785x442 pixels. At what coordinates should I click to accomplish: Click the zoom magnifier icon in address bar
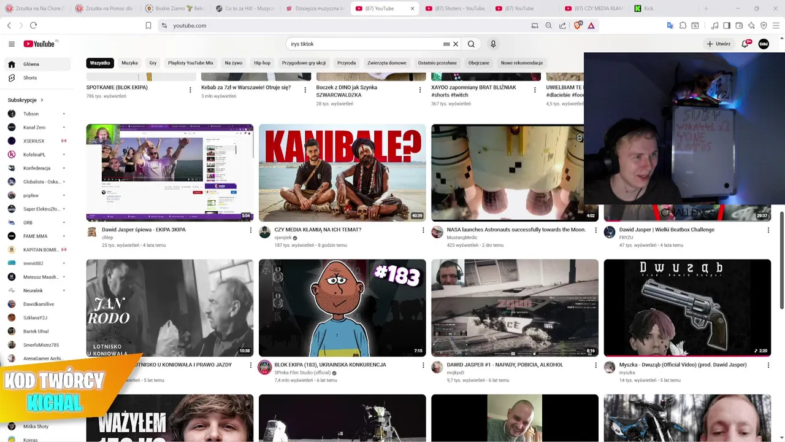pos(548,25)
